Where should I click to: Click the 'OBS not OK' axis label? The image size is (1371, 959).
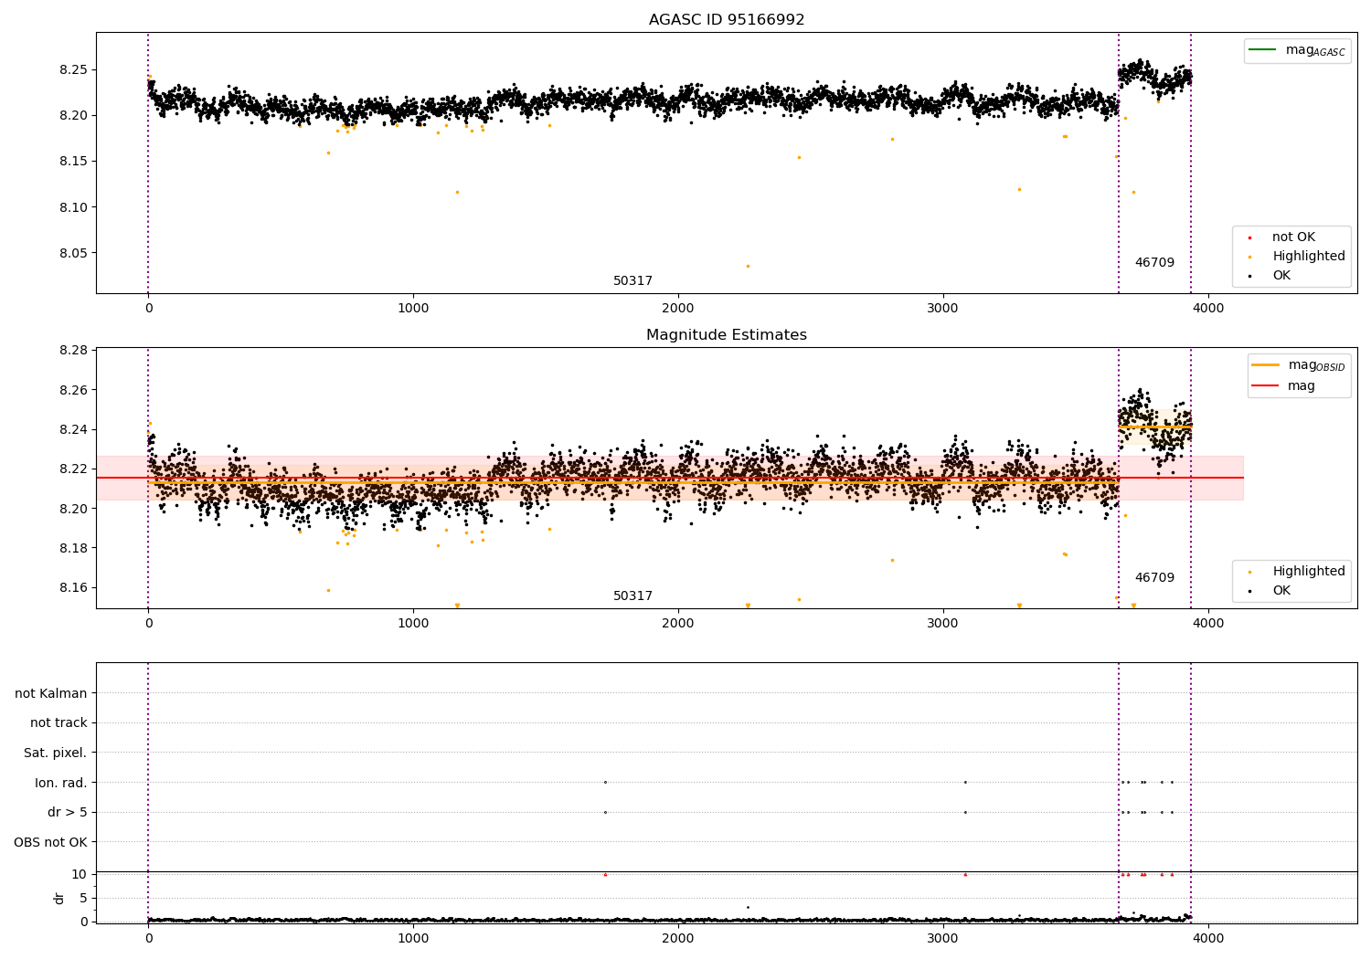51,842
